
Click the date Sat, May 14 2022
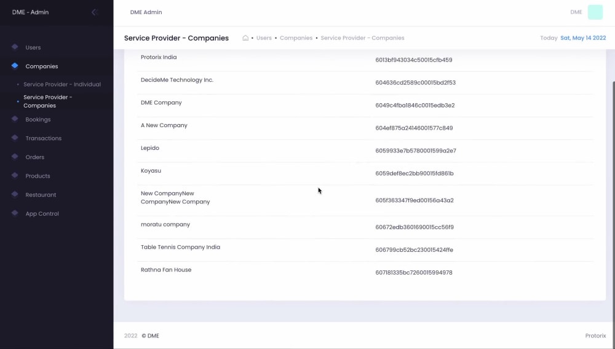[x=583, y=38]
